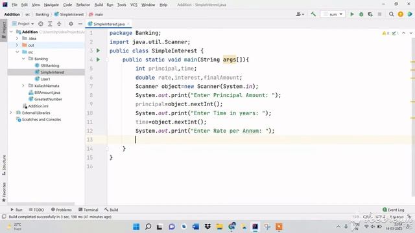
Task: Click the editor vertical scrollbar
Action: 413,116
